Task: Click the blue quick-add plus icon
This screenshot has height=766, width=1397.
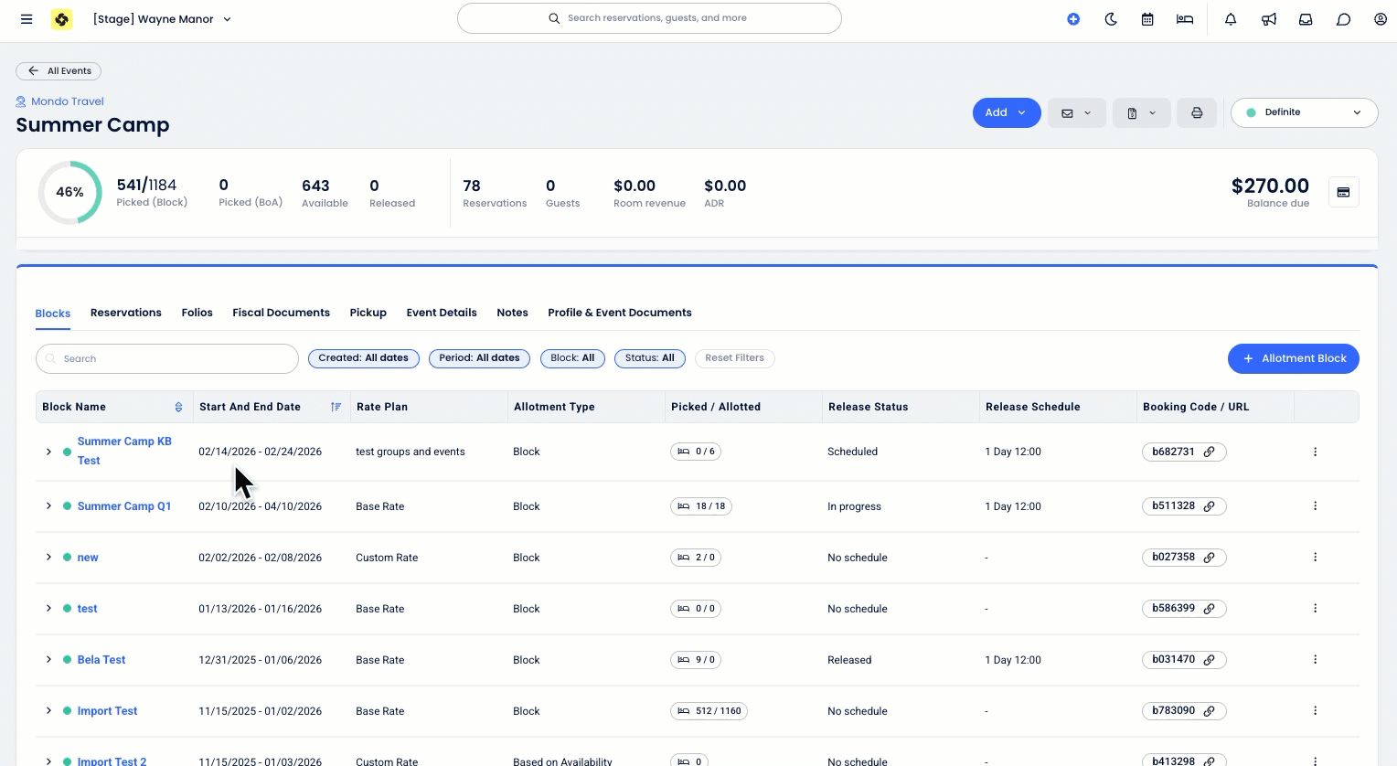Action: 1073,19
